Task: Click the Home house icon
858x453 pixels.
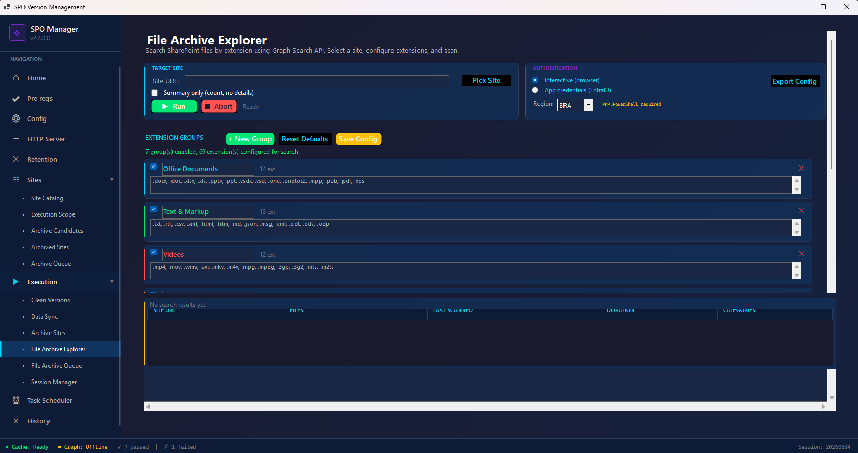Action: (x=16, y=78)
